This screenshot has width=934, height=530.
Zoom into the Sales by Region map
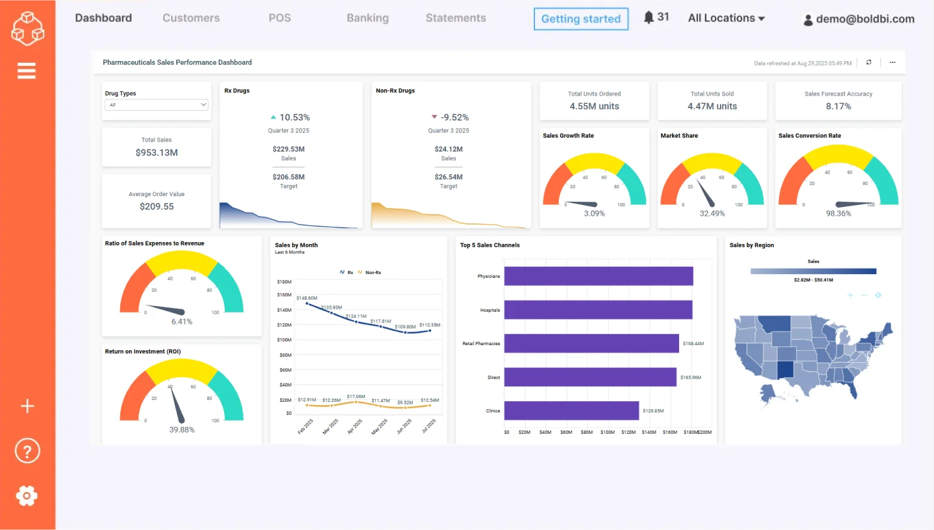850,295
